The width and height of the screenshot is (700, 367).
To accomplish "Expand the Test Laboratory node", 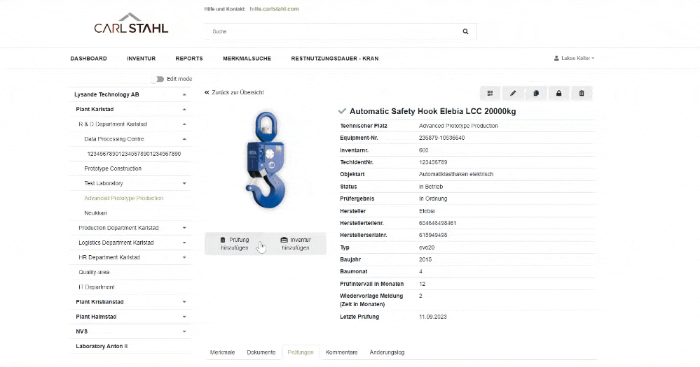I will [x=184, y=183].
